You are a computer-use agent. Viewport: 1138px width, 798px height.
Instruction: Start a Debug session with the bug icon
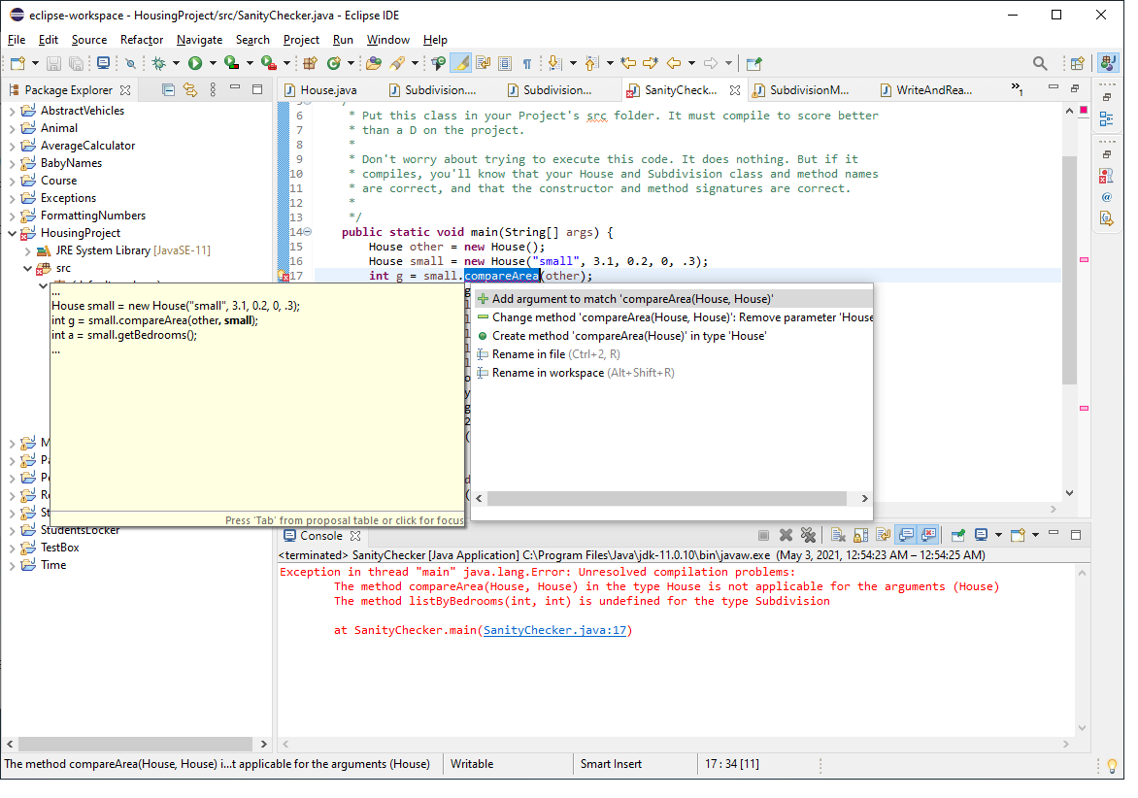coord(159,62)
